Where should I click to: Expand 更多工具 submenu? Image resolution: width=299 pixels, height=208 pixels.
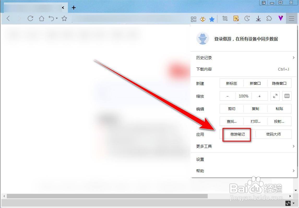(244, 146)
